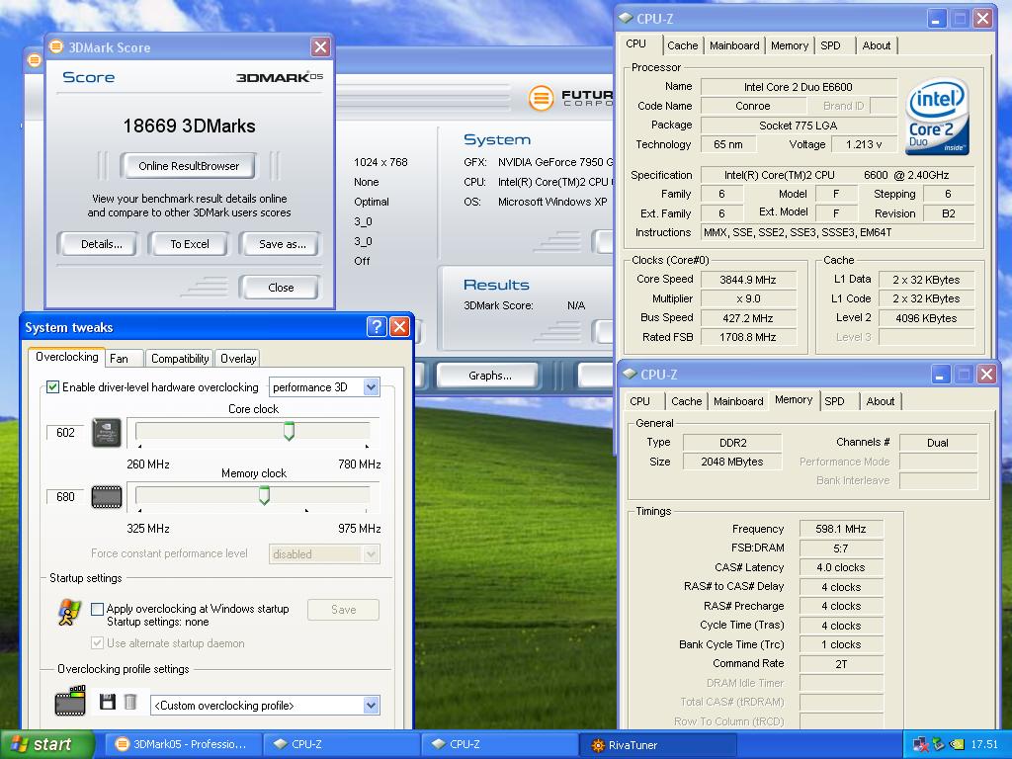
Task: Toggle Use alternate startup daemon checkbox
Action: [98, 642]
